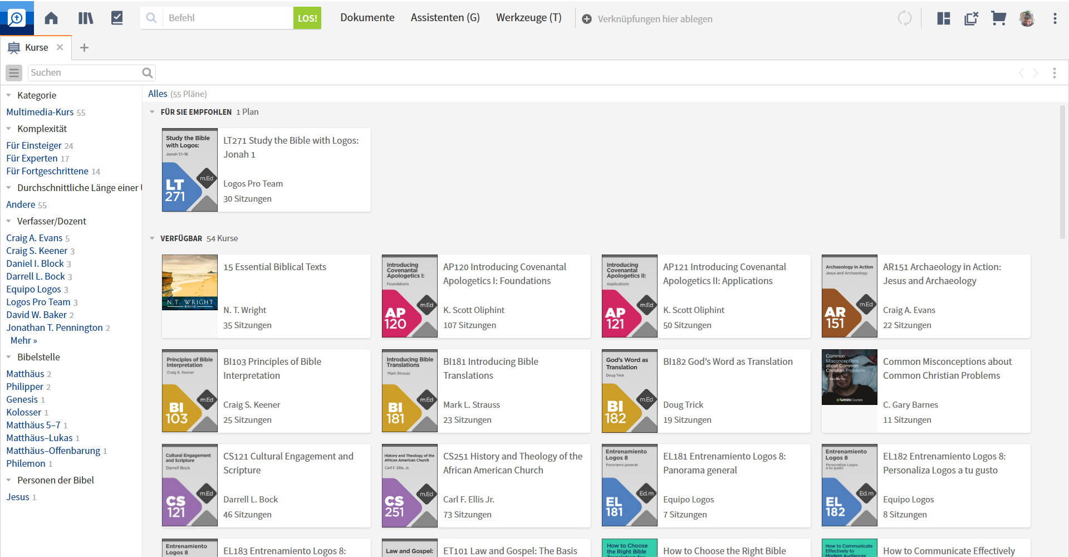Image resolution: width=1069 pixels, height=557 pixels.
Task: Filter by Für Fortgeschrittene
Action: click(x=47, y=171)
